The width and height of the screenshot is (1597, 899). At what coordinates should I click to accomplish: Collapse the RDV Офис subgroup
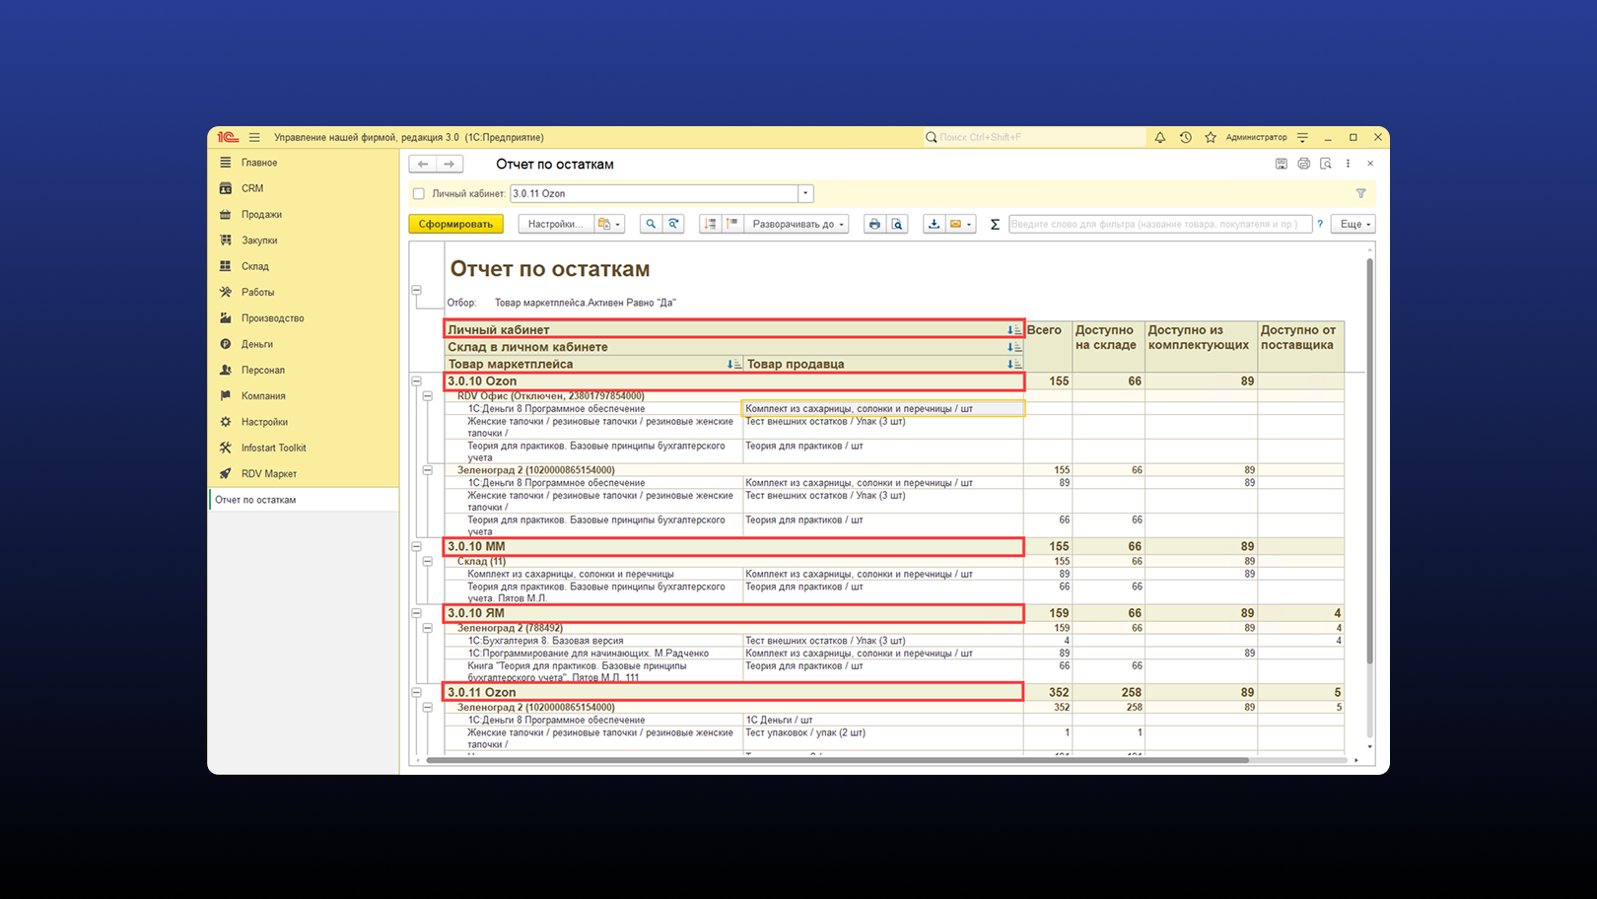pos(428,396)
